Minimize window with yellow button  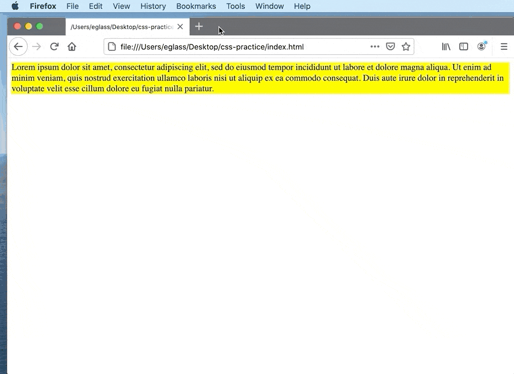click(x=29, y=26)
